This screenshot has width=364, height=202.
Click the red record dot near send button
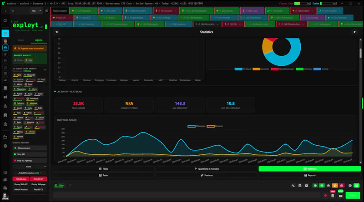(325, 196)
